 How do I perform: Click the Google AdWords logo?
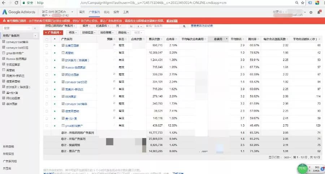19,12
